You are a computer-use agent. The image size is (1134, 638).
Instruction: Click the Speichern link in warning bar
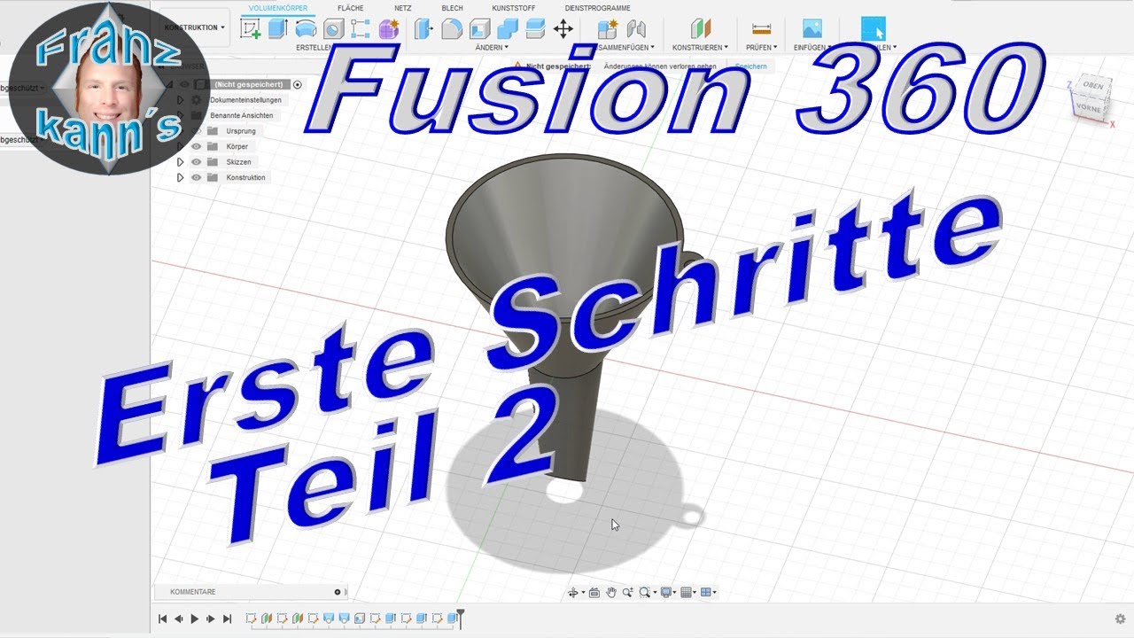pyautogui.click(x=751, y=66)
